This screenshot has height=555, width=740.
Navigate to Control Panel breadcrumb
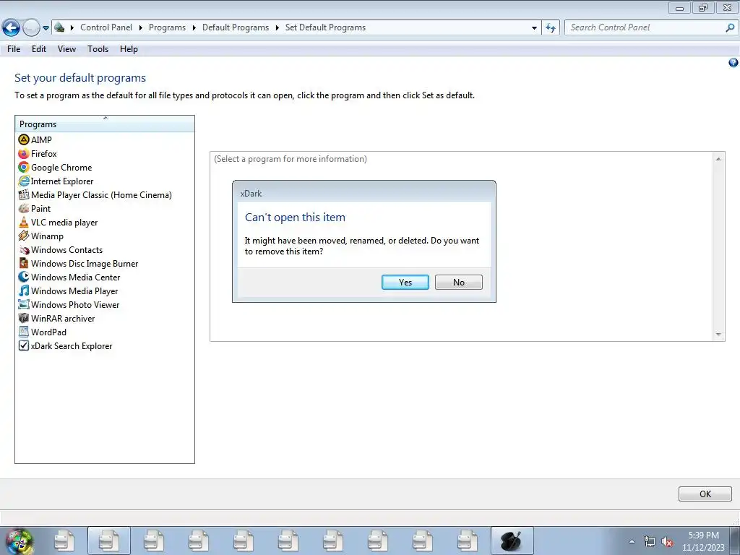(x=106, y=27)
